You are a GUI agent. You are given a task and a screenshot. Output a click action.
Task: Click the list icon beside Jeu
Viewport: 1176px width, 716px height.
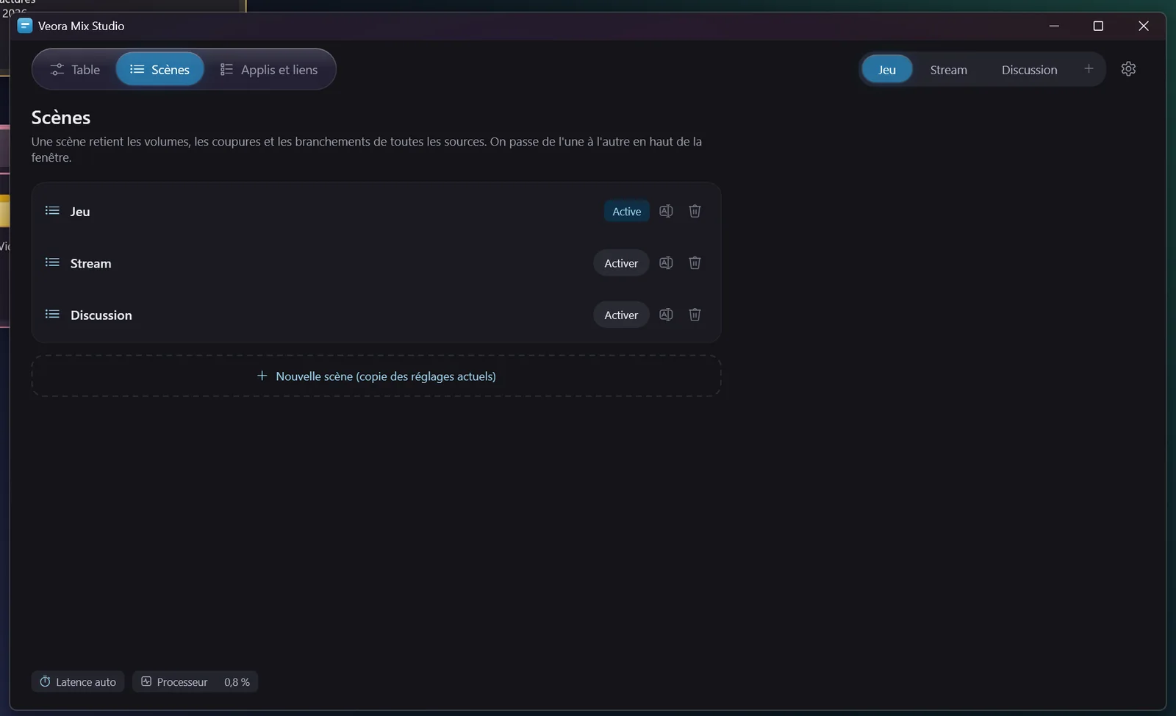(52, 211)
